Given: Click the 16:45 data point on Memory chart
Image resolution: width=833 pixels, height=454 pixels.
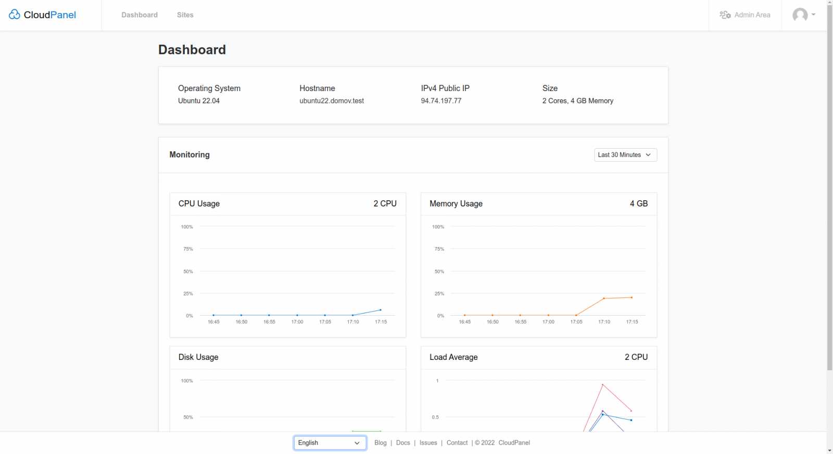Looking at the screenshot, I should click(x=465, y=315).
